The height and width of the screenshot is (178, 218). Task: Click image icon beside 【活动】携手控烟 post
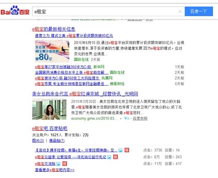click(120, 150)
